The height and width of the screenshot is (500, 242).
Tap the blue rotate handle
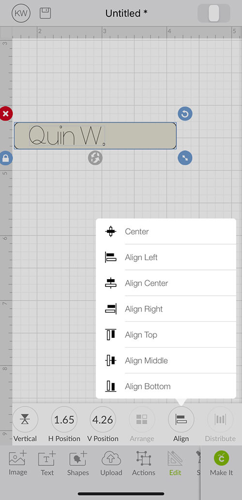tap(185, 114)
